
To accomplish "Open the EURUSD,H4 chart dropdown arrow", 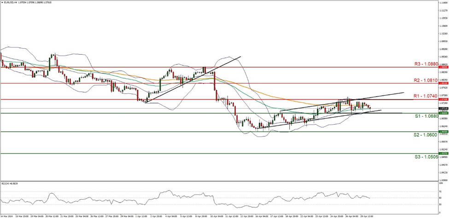I will click(x=2, y=2).
